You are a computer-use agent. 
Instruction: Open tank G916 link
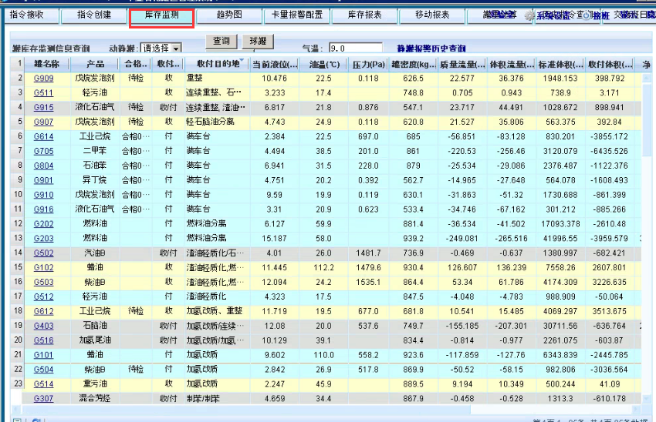pos(43,209)
